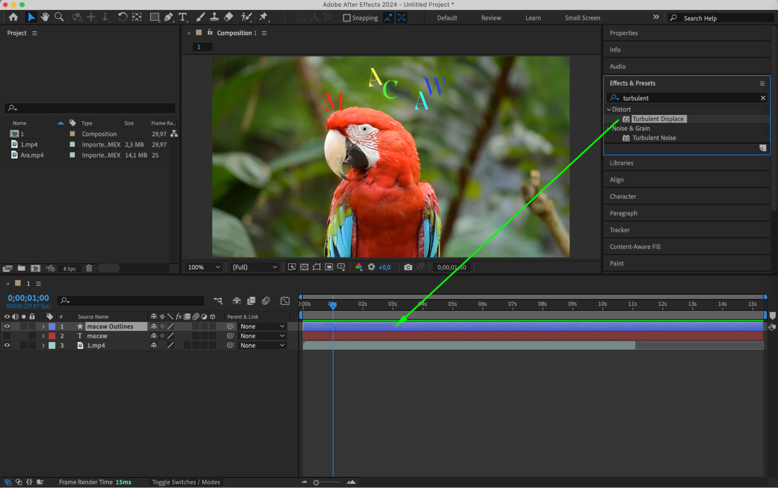778x488 pixels.
Task: Open the Character panel
Action: point(623,196)
